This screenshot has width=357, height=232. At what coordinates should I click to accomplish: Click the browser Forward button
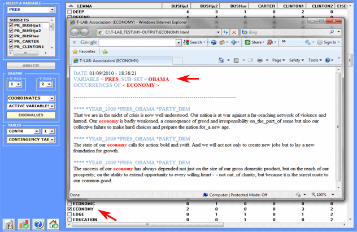[85, 32]
